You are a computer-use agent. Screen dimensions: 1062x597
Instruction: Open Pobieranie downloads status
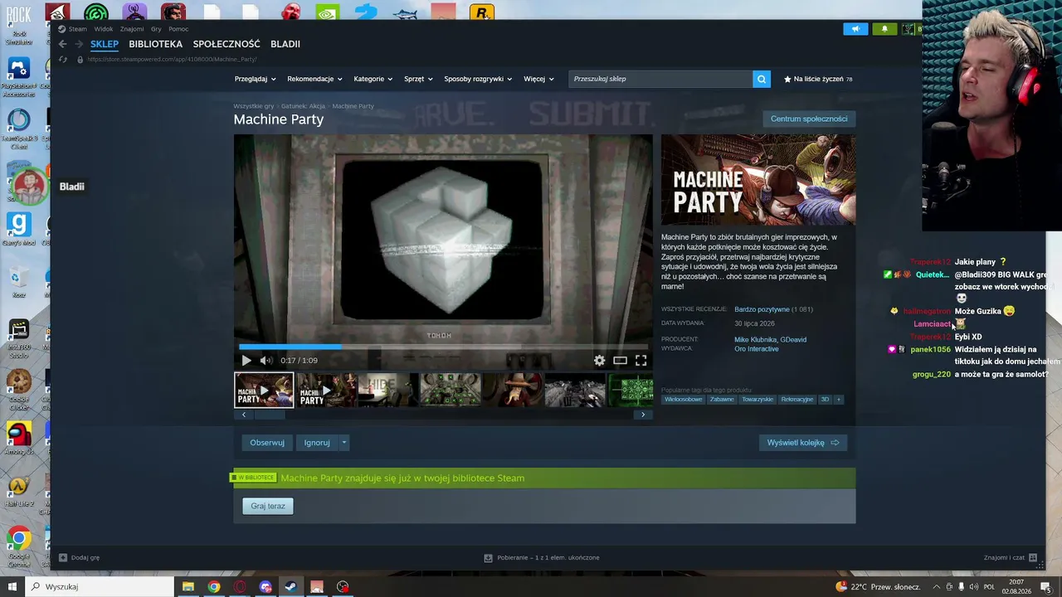pyautogui.click(x=542, y=558)
